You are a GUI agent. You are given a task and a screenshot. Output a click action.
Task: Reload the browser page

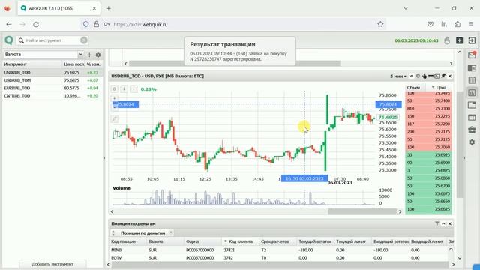point(36,24)
